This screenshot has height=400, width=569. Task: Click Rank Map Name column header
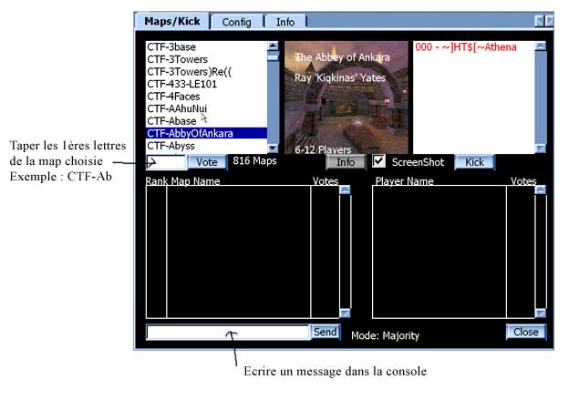(x=182, y=181)
